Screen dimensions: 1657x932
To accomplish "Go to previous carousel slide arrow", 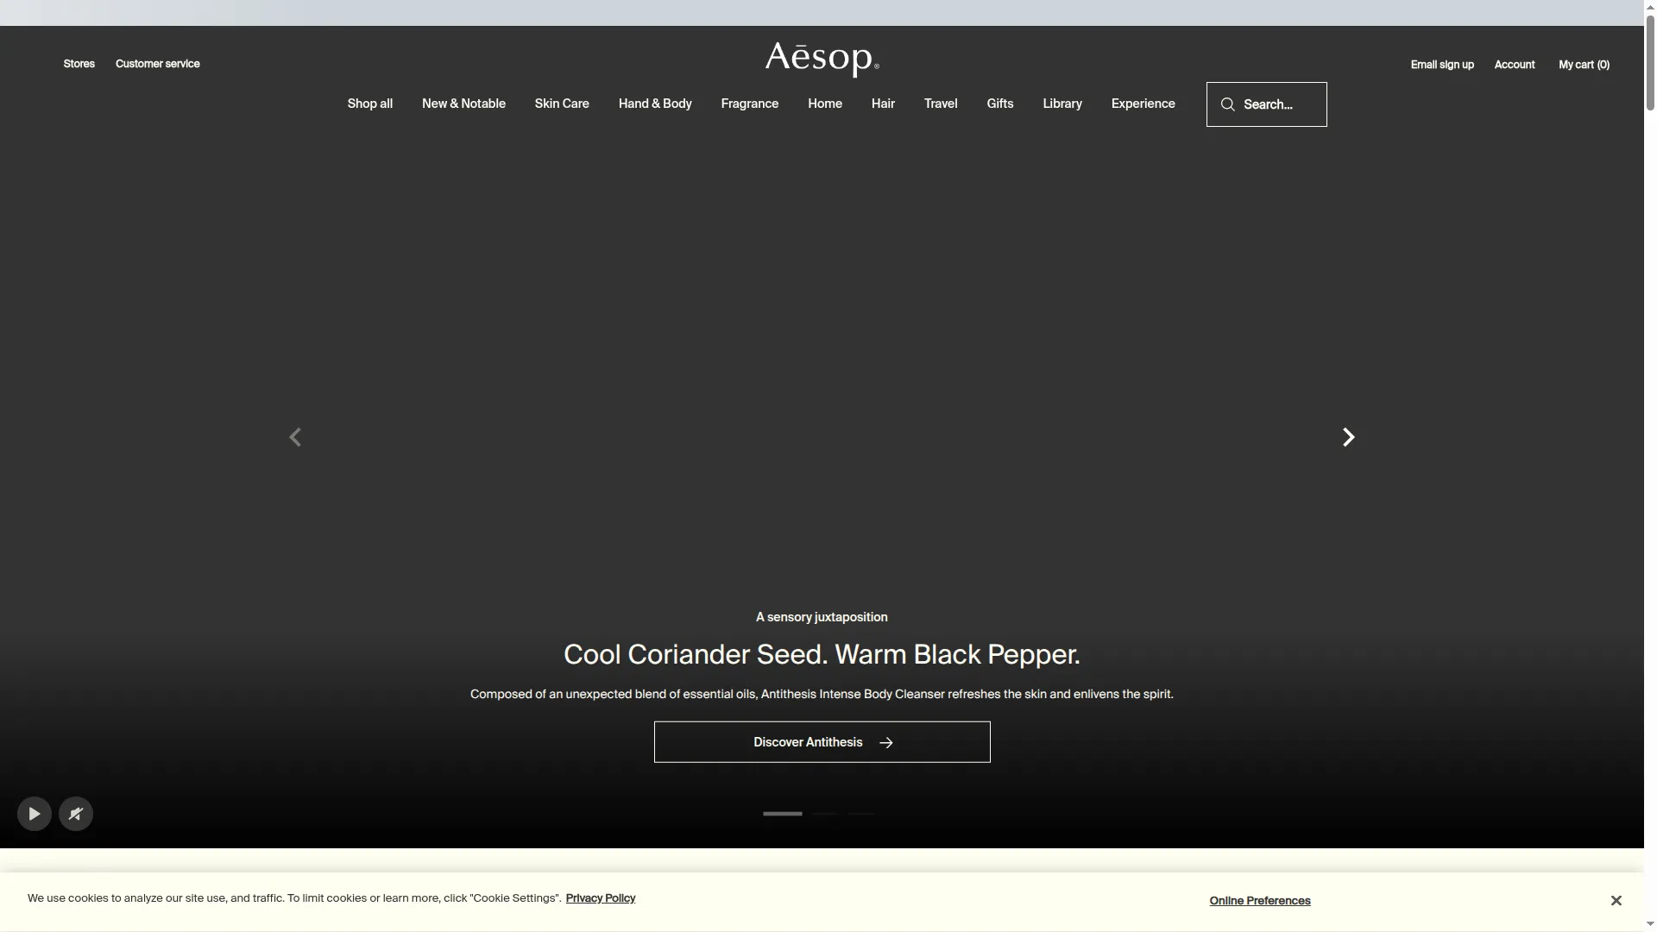I will pyautogui.click(x=295, y=438).
